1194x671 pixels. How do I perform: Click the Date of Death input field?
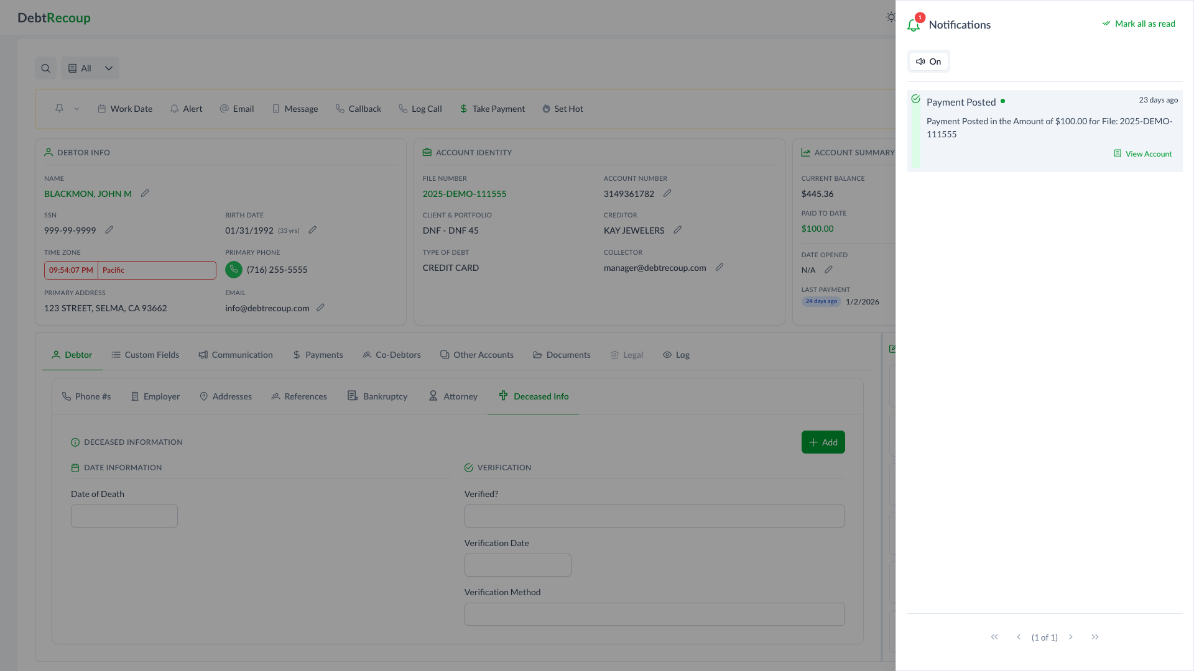(124, 516)
